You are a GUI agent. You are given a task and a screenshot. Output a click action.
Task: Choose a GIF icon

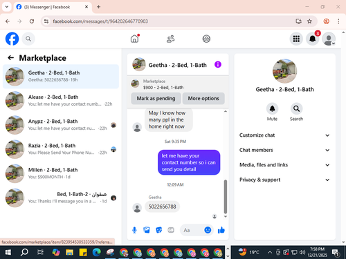[171, 230]
